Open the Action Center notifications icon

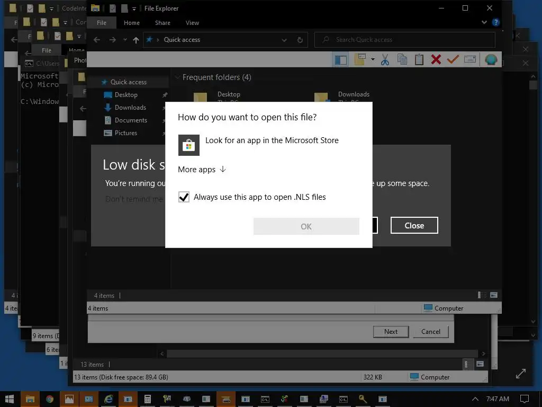tap(525, 399)
